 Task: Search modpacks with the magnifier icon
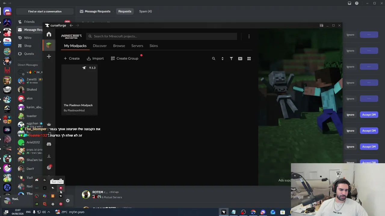pos(214,58)
